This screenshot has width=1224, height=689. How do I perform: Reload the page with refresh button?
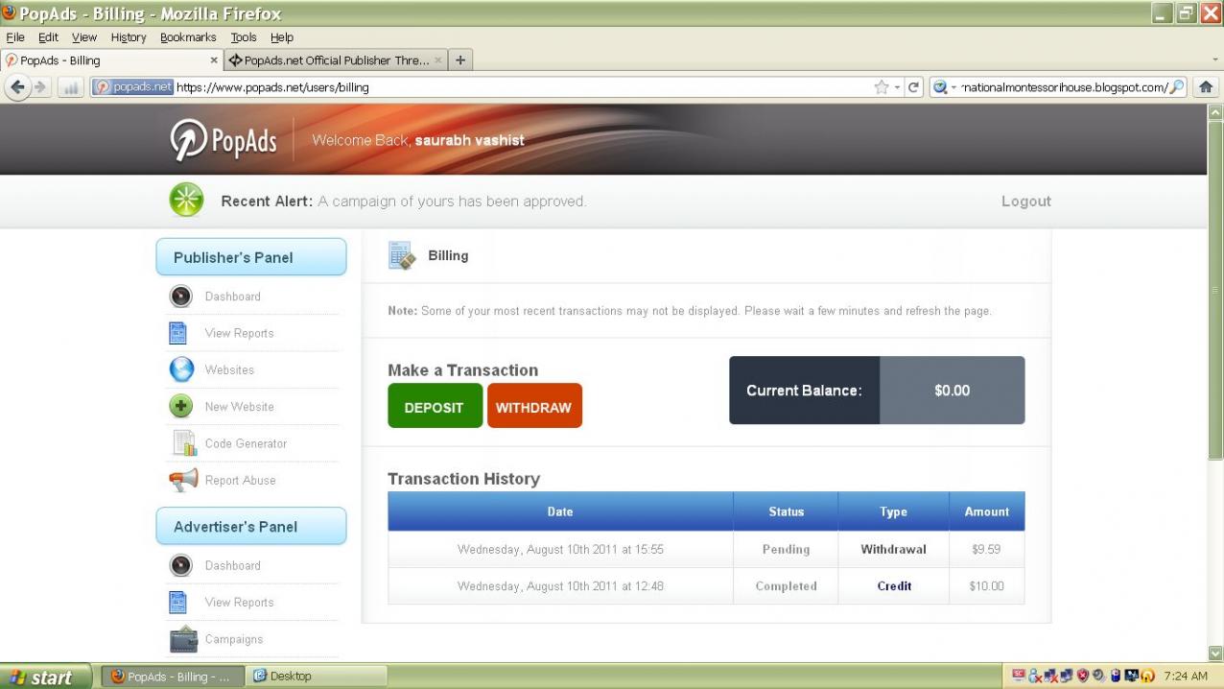(914, 87)
